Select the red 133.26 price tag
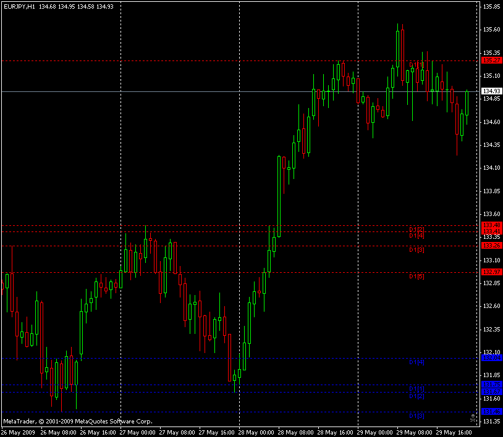Image resolution: width=503 pixels, height=437 pixels. 492,246
